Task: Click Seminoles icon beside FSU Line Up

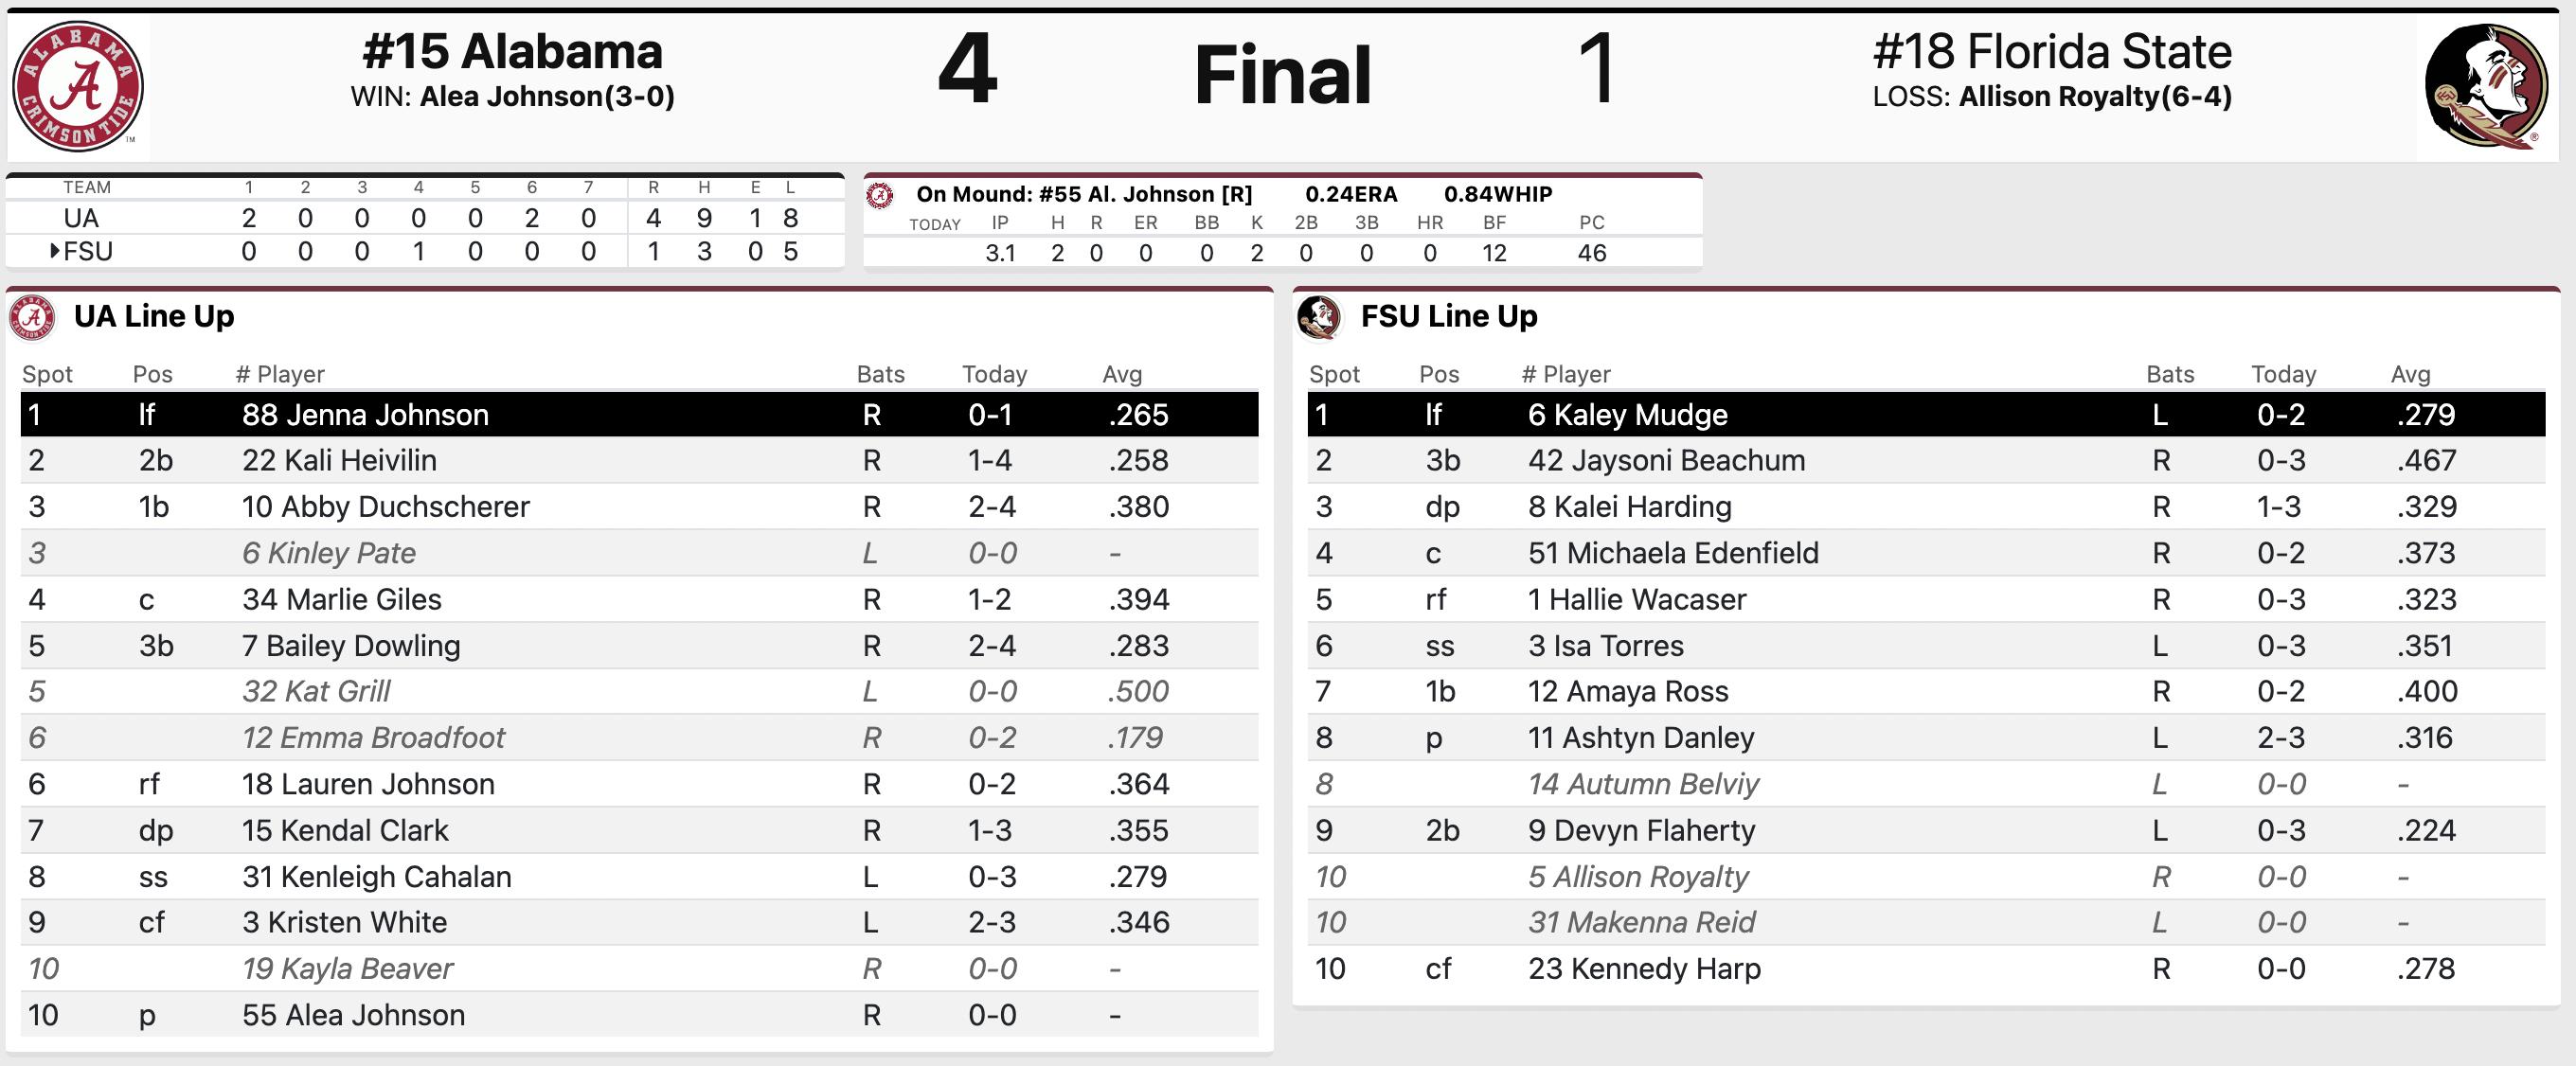Action: pos(1318,317)
